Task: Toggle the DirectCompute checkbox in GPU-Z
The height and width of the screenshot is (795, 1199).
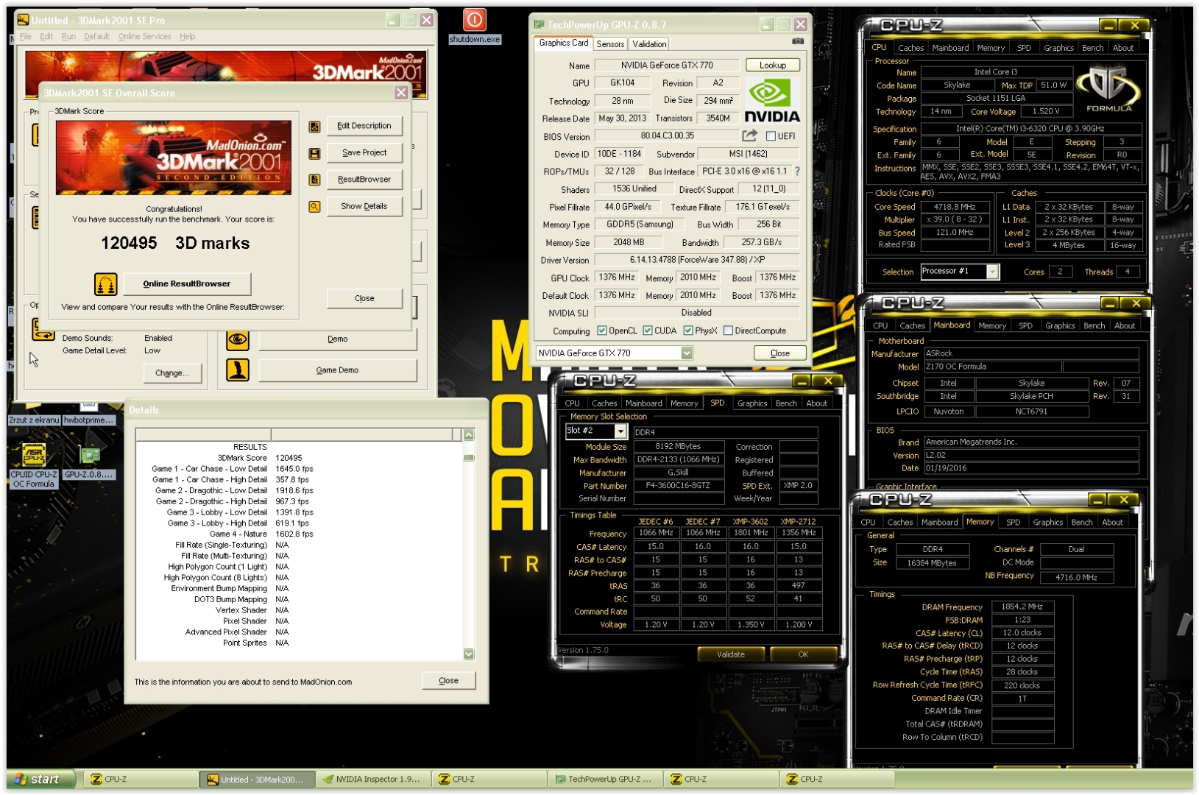Action: (x=728, y=331)
